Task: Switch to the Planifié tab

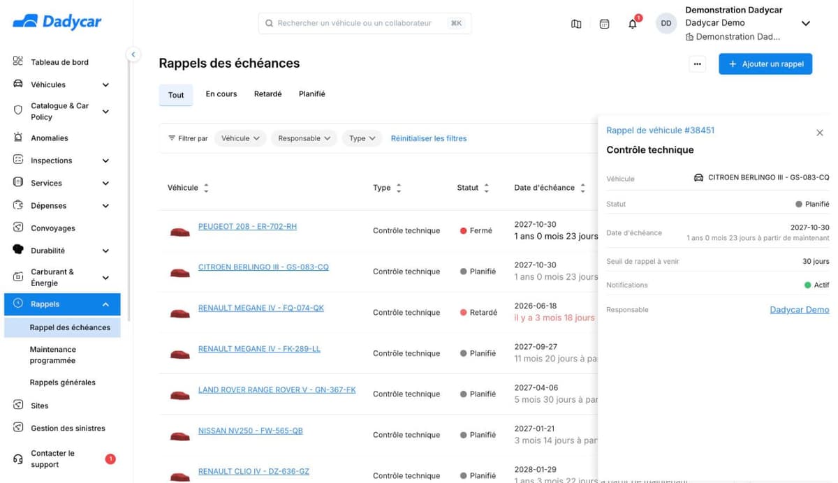Action: [312, 94]
